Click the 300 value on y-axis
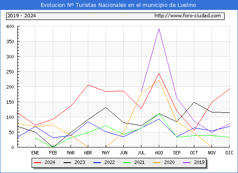238x173 pixels. pos(10,57)
